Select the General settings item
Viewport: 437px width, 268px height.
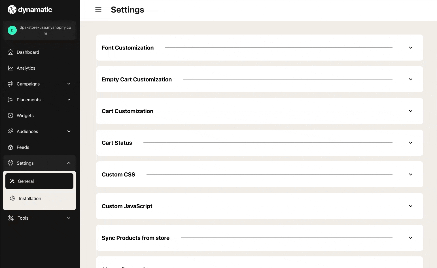[x=39, y=181]
